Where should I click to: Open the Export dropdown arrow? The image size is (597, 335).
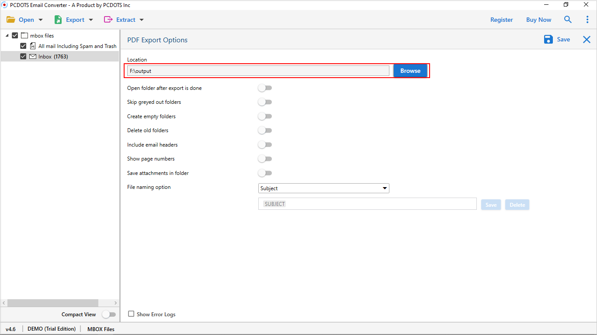pyautogui.click(x=91, y=20)
